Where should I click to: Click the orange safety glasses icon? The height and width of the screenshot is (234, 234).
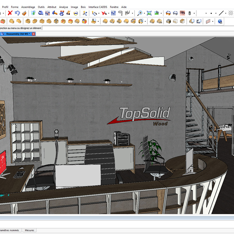click(x=168, y=13)
